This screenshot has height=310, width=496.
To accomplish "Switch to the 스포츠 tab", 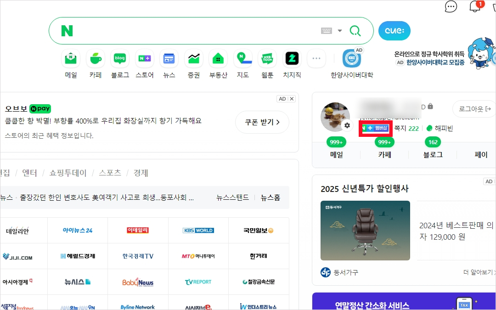I will coord(110,173).
